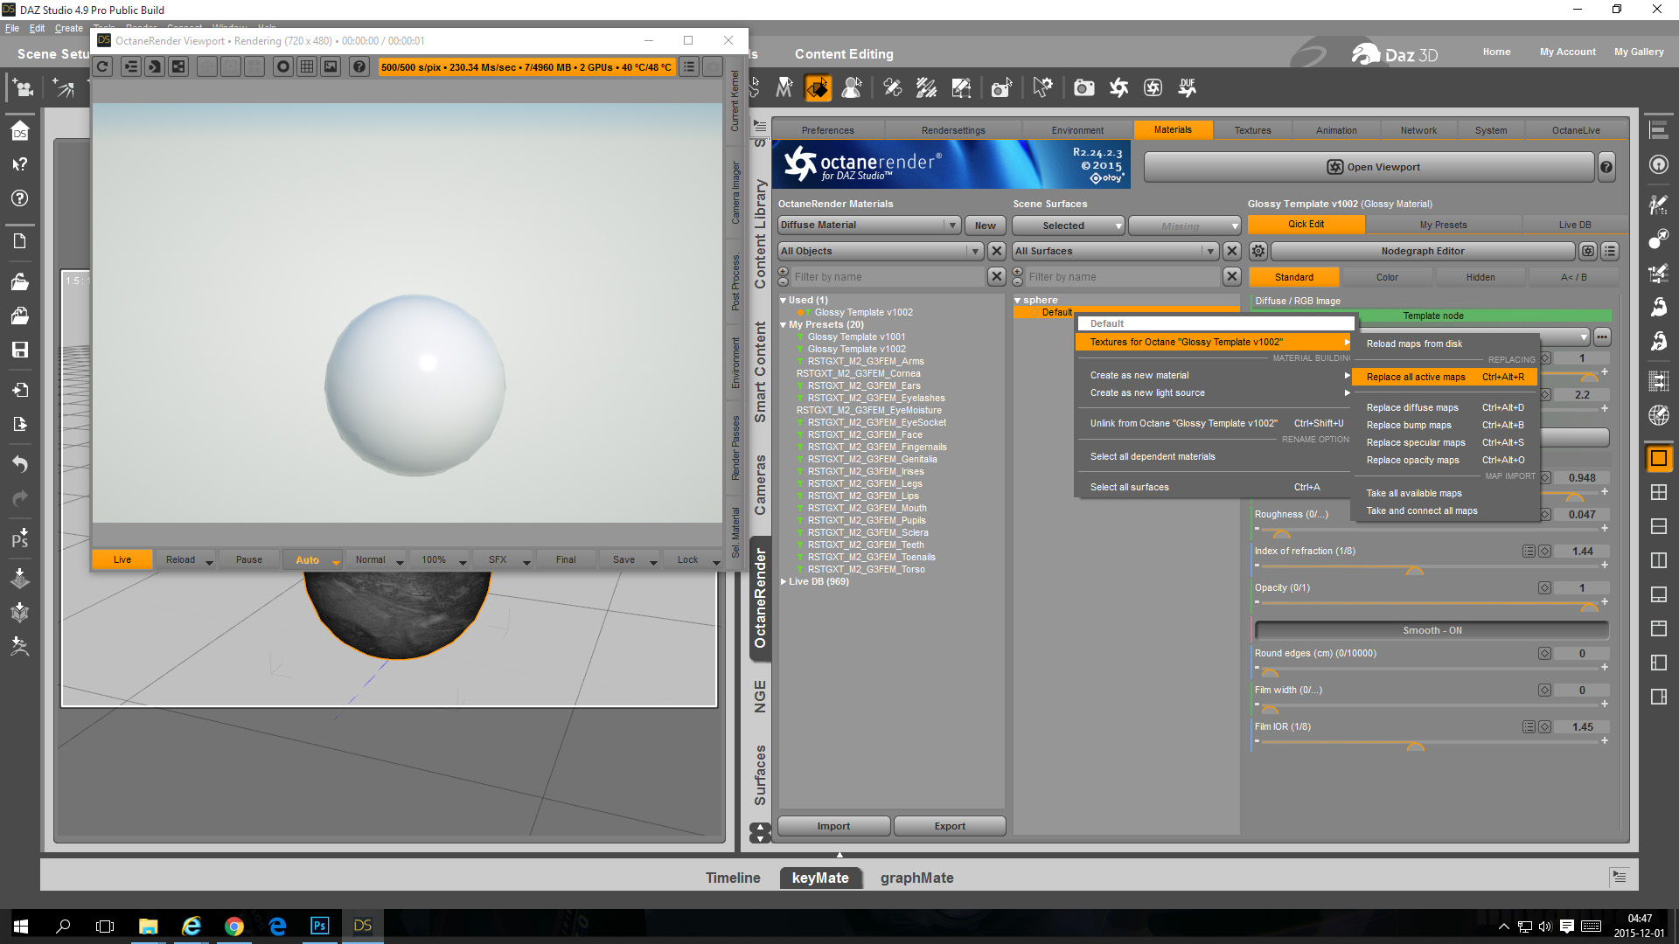Click the help question icon in viewport toolbar

pos(359,67)
